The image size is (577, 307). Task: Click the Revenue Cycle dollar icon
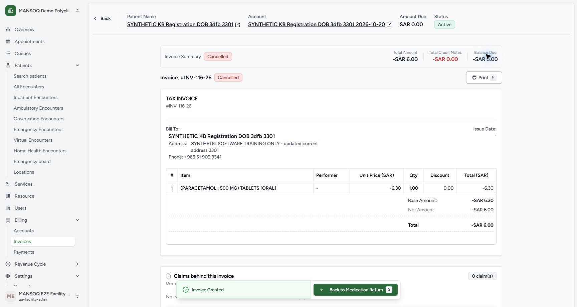tap(8, 264)
